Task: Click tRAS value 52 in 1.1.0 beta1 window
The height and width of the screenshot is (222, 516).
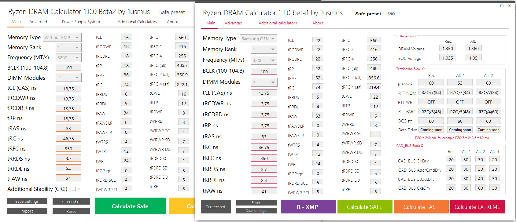Action: point(318,78)
